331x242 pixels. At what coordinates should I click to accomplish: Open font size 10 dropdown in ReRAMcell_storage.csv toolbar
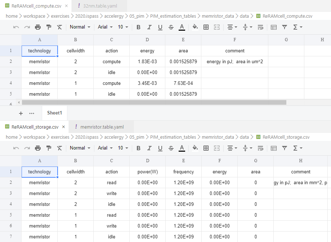coord(123,148)
